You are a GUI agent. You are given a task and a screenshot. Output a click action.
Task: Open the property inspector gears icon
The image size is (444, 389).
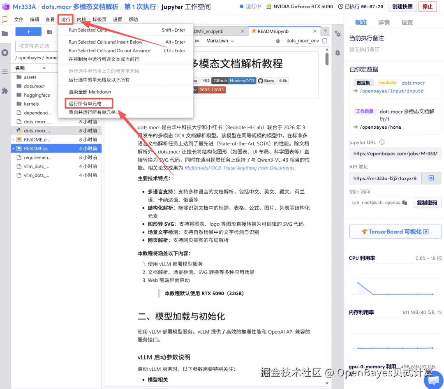point(338,34)
